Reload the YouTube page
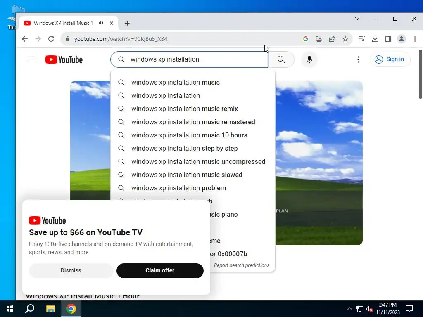423x317 pixels. click(51, 39)
